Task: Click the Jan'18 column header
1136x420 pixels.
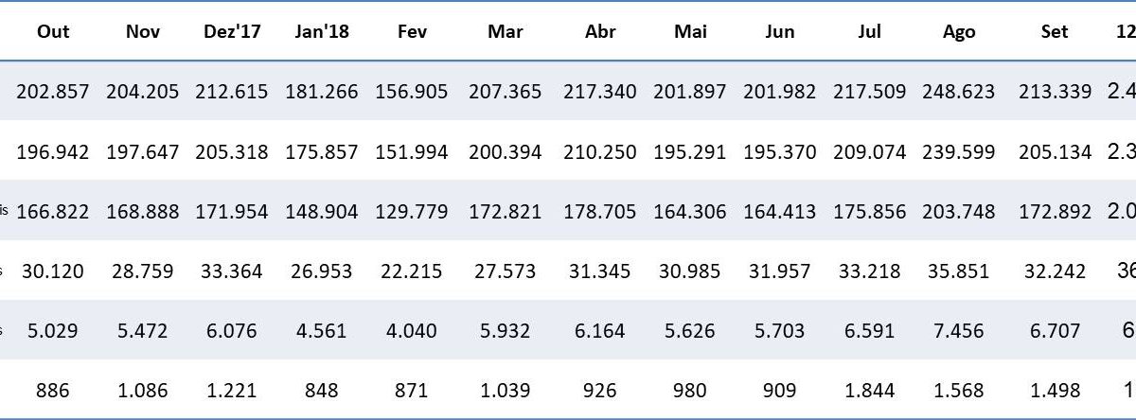Action: coord(322,32)
